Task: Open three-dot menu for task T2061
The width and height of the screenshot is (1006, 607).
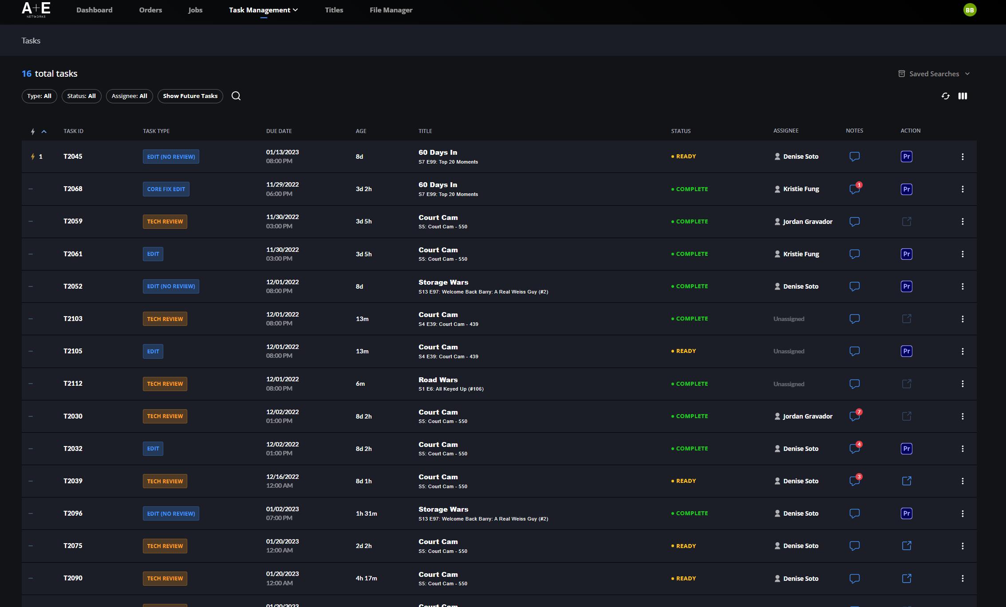Action: pos(962,254)
